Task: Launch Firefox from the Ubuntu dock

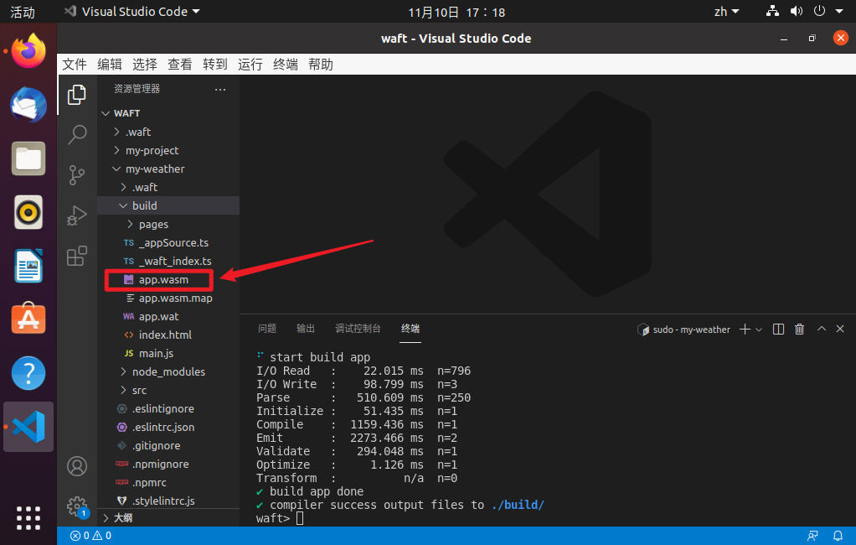Action: [28, 51]
